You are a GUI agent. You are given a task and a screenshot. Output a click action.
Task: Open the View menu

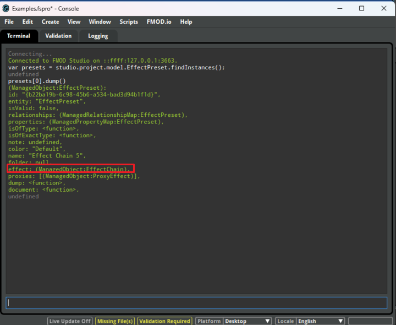pyautogui.click(x=74, y=21)
